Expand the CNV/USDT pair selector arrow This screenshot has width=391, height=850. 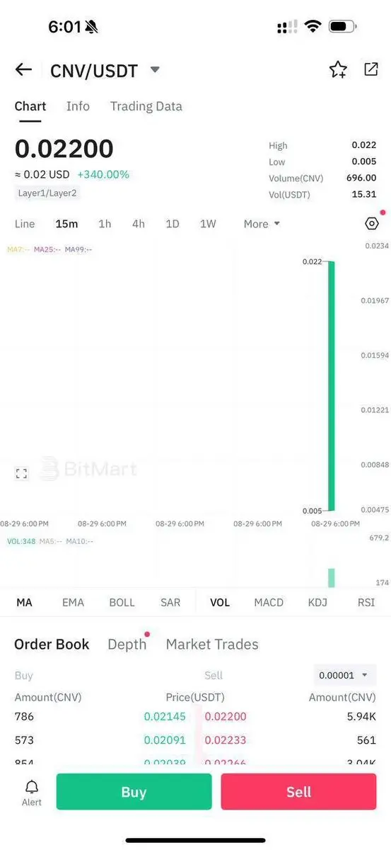click(156, 69)
